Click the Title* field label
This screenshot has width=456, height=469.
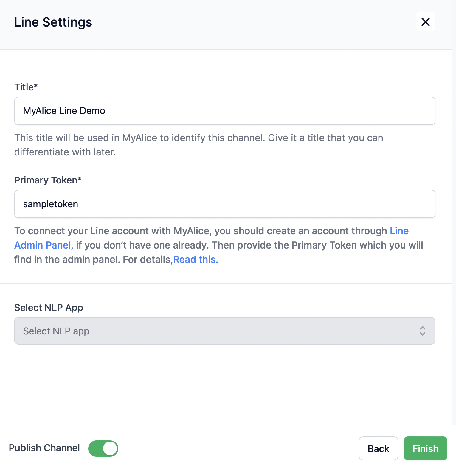point(26,87)
